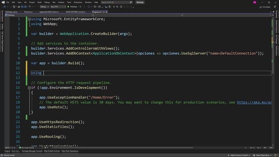The height and width of the screenshot is (157, 279).
Task: Start debugging with green play WebApp
Action: pyautogui.click(x=72, y=7)
